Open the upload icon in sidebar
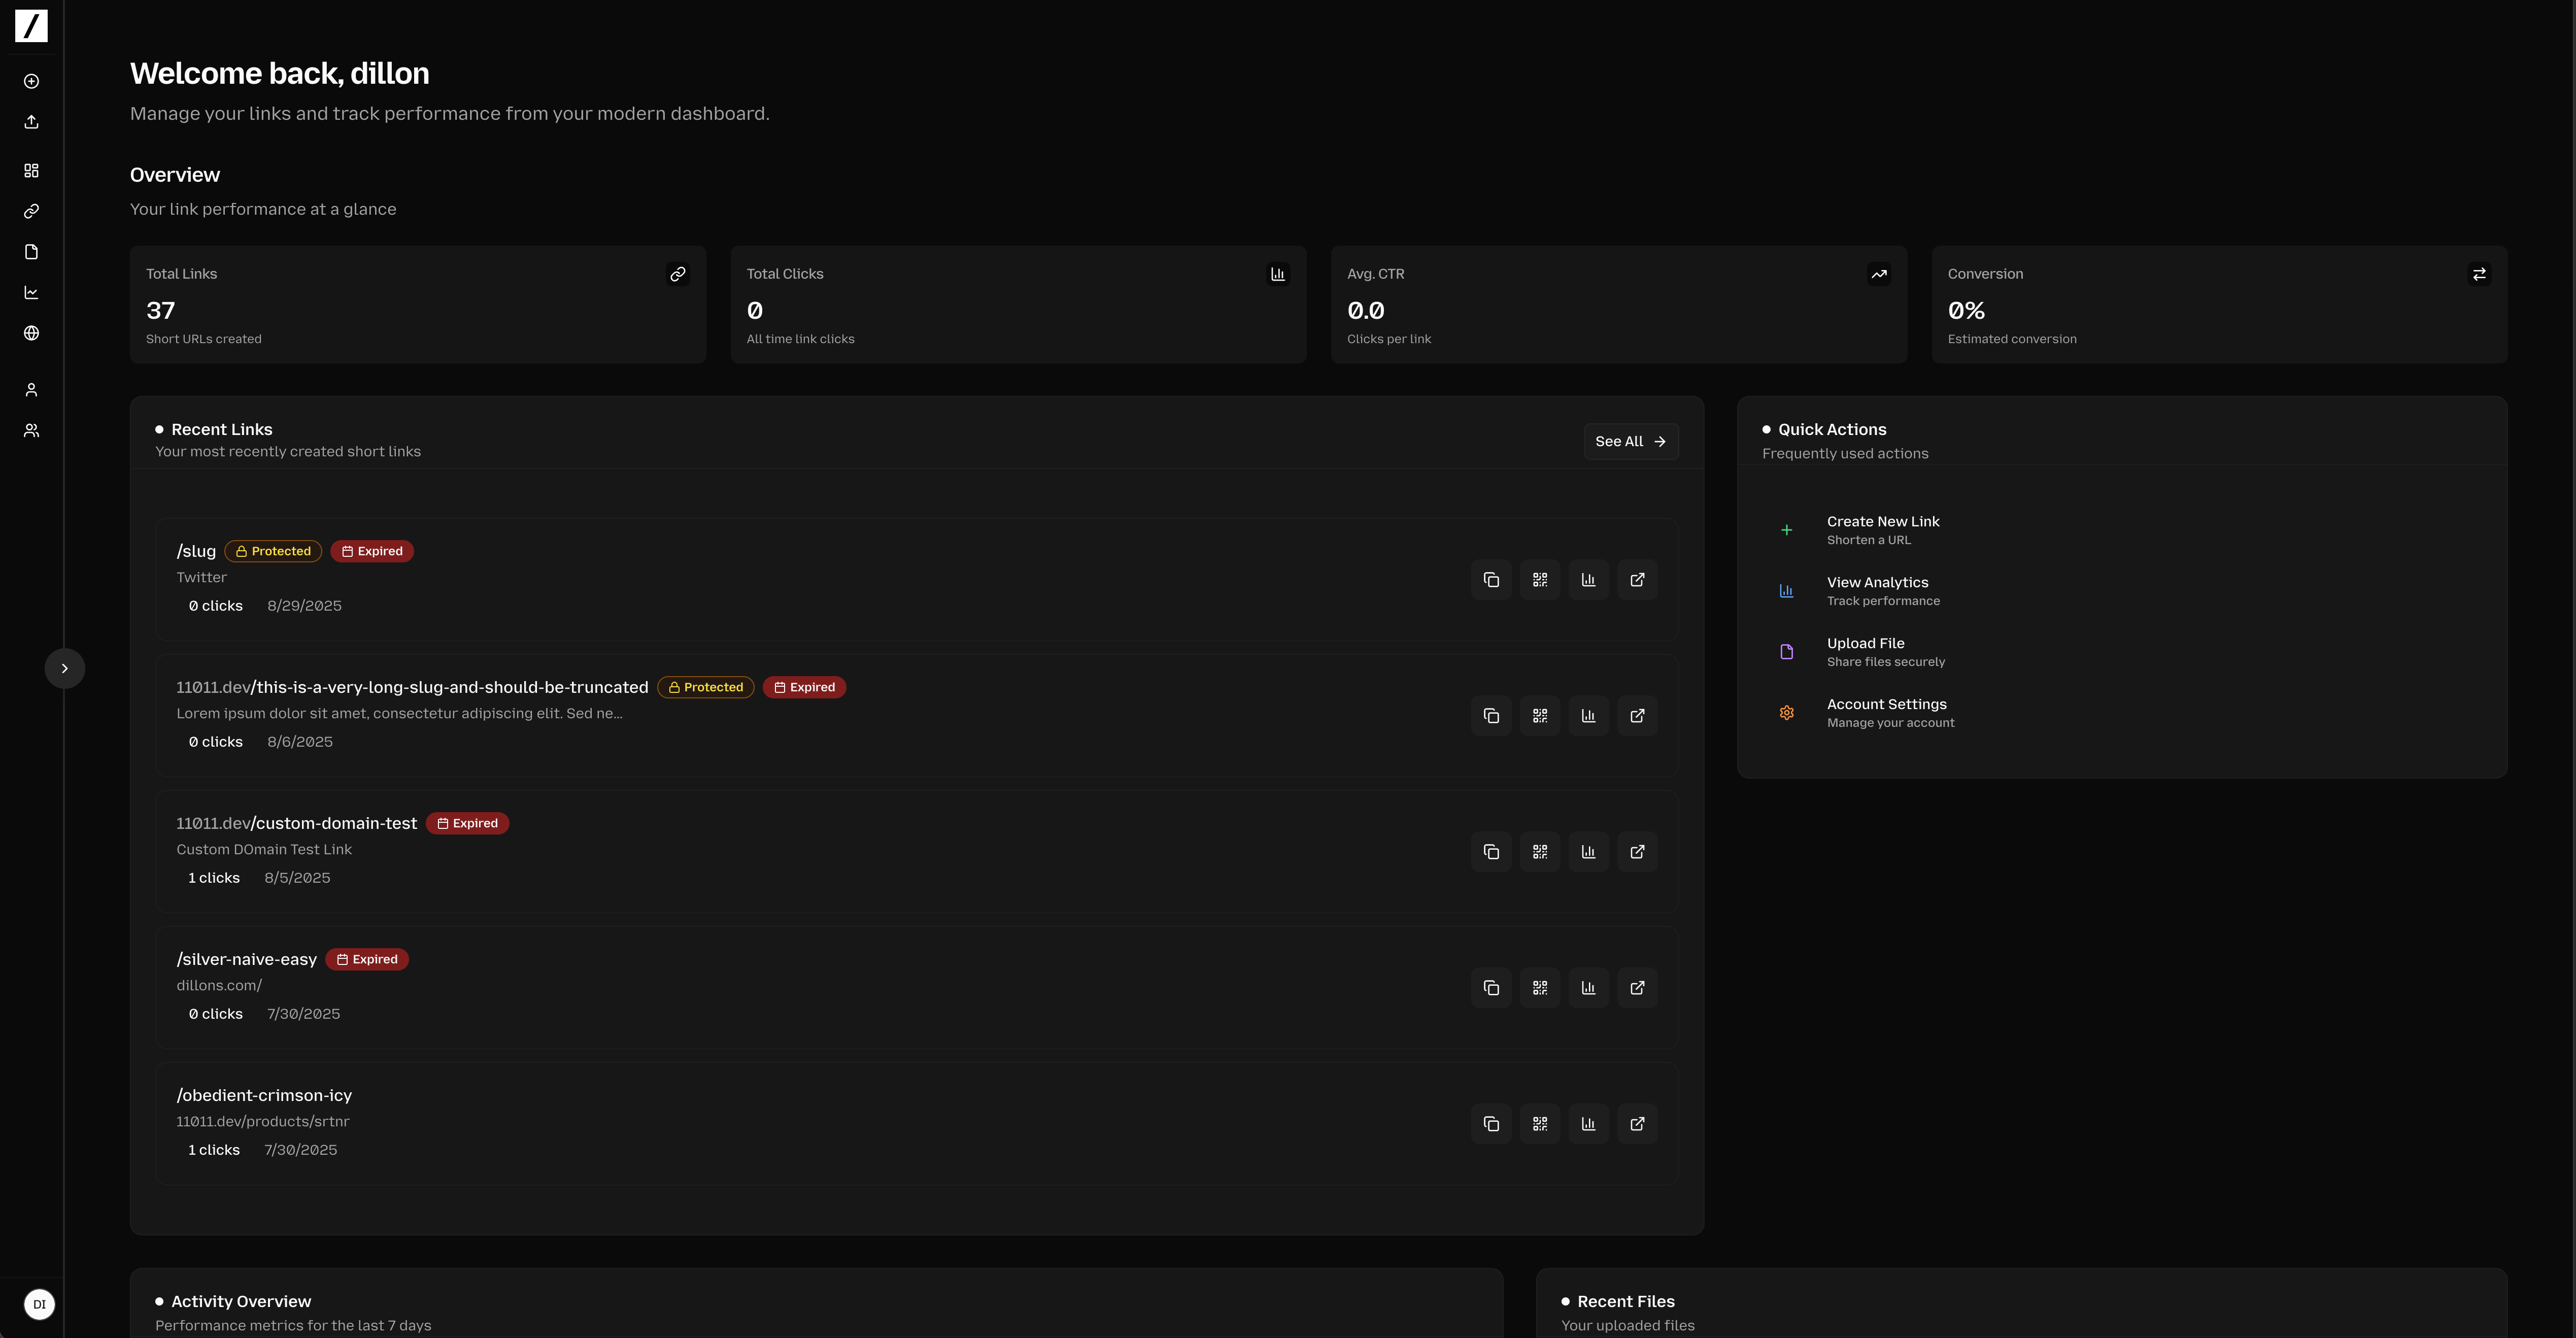 tap(31, 122)
